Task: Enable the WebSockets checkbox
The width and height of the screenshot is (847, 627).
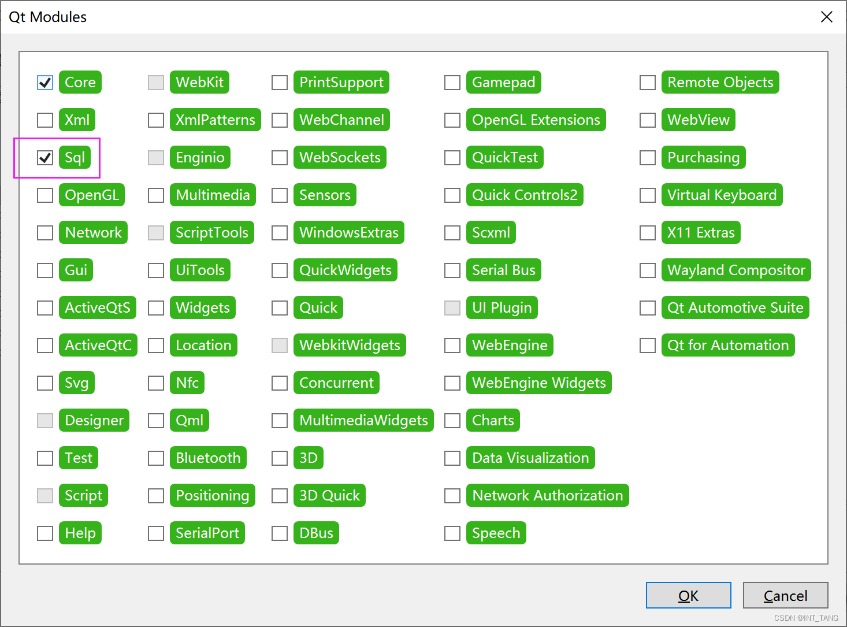Action: pyautogui.click(x=280, y=158)
